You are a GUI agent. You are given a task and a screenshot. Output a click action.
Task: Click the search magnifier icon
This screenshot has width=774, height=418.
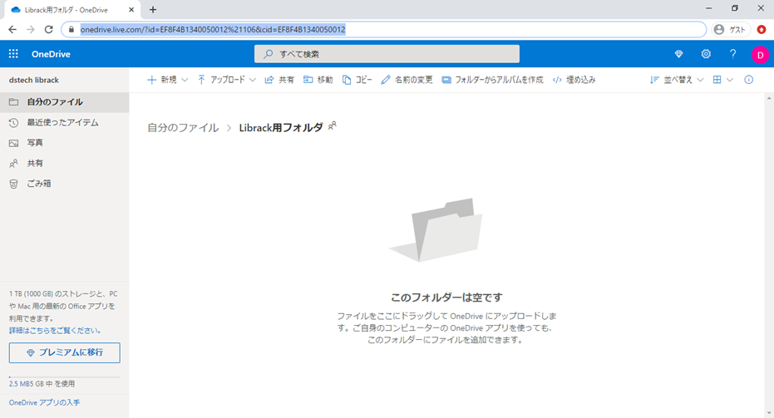pos(268,54)
